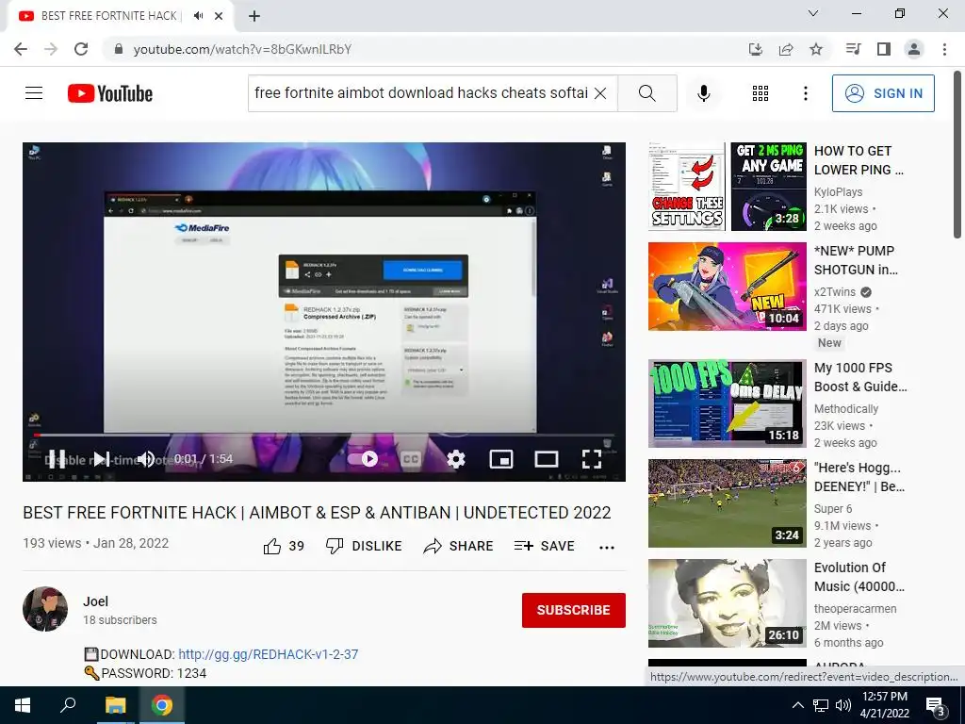Open channel name Joel
Screen dimensions: 965x724
pyautogui.click(x=95, y=601)
